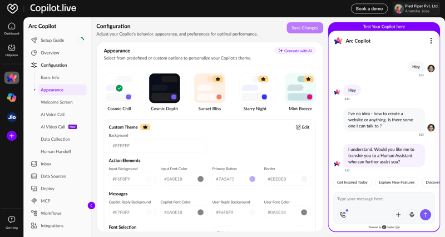
Task: Click the purple send arrow button
Action: (426, 215)
